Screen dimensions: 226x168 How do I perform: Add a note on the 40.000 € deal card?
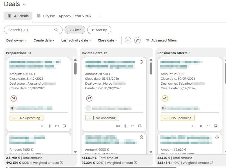tap(64, 126)
